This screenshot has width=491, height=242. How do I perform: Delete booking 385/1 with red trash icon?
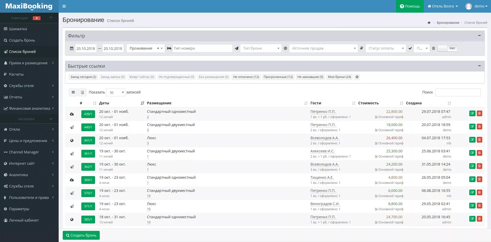479,219
